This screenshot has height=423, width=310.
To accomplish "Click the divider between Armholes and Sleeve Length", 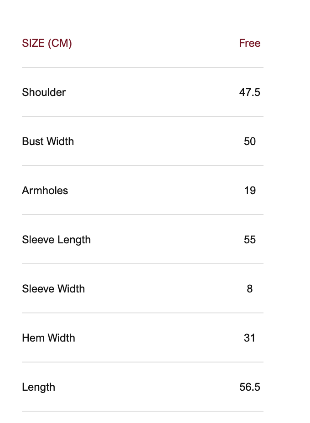I will point(142,215).
